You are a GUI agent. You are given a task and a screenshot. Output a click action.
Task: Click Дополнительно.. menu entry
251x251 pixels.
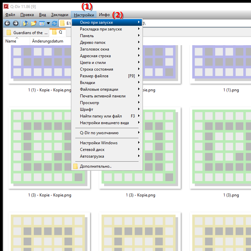tap(107, 166)
